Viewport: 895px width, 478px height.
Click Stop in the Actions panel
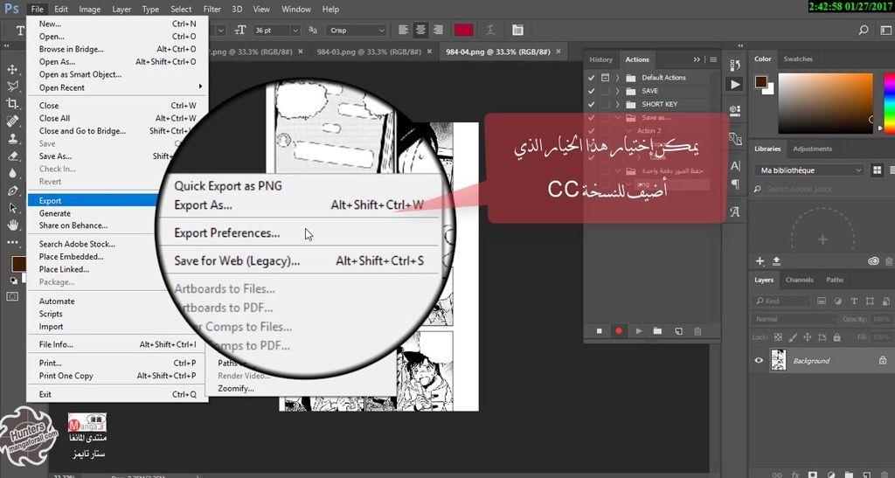click(x=600, y=331)
